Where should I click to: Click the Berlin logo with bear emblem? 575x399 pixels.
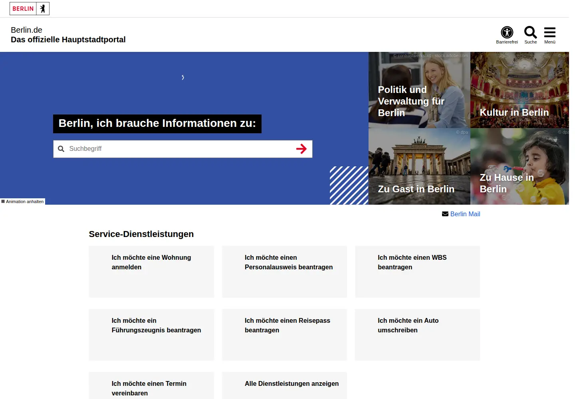(30, 8)
